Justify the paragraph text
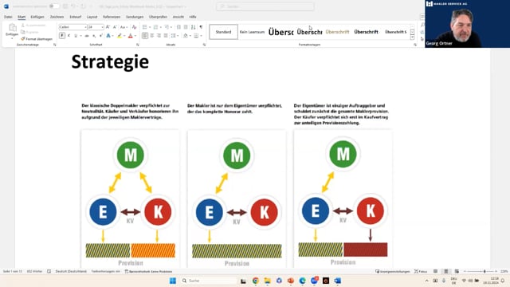Screen dimensions: 510x287 point(166,36)
